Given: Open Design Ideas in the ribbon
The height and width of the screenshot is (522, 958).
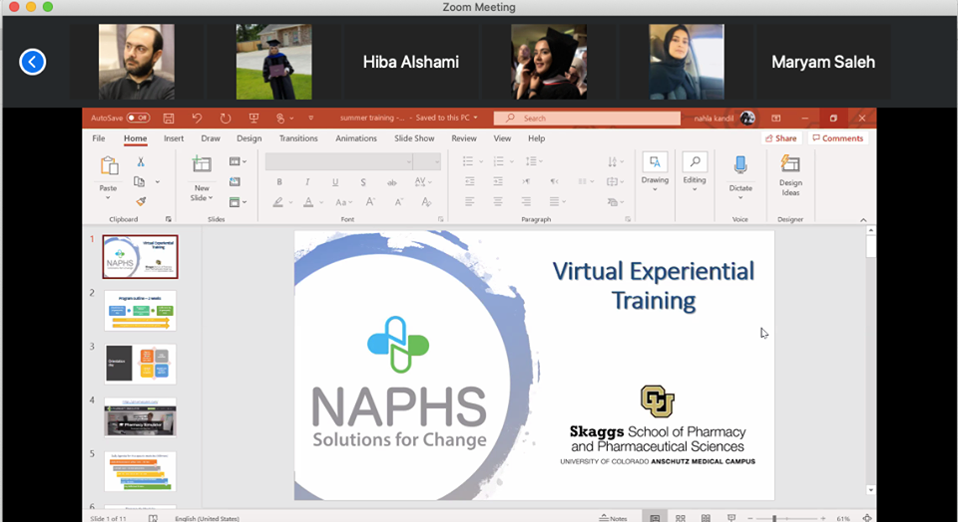Looking at the screenshot, I should point(790,173).
